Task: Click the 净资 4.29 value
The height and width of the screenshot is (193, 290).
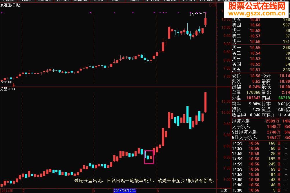Action: tap(256, 109)
